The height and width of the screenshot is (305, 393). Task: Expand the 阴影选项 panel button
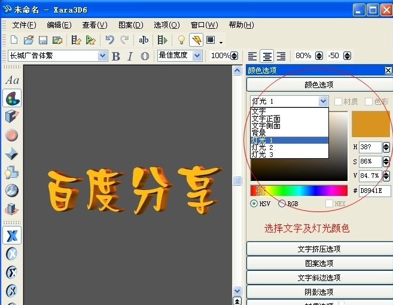pos(319,292)
